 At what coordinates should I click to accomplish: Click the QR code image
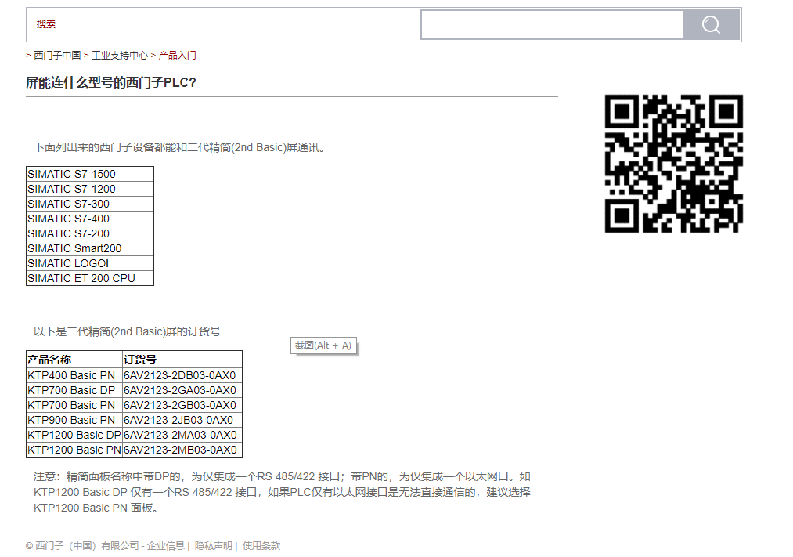click(673, 164)
